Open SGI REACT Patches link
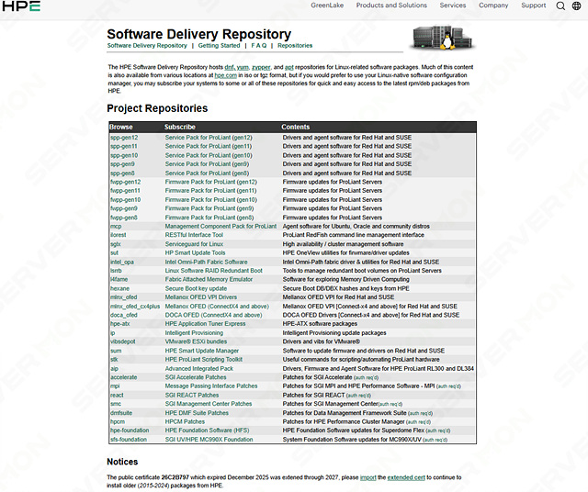The height and width of the screenshot is (492, 588). (192, 395)
